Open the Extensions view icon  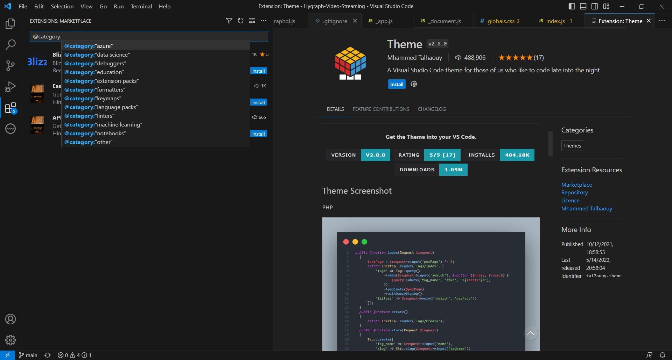[10, 108]
